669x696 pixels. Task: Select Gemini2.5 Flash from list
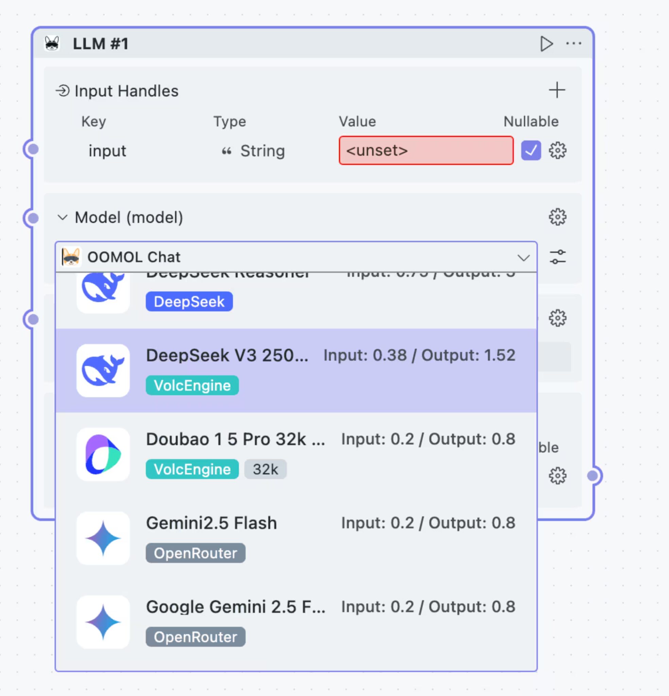(x=296, y=538)
